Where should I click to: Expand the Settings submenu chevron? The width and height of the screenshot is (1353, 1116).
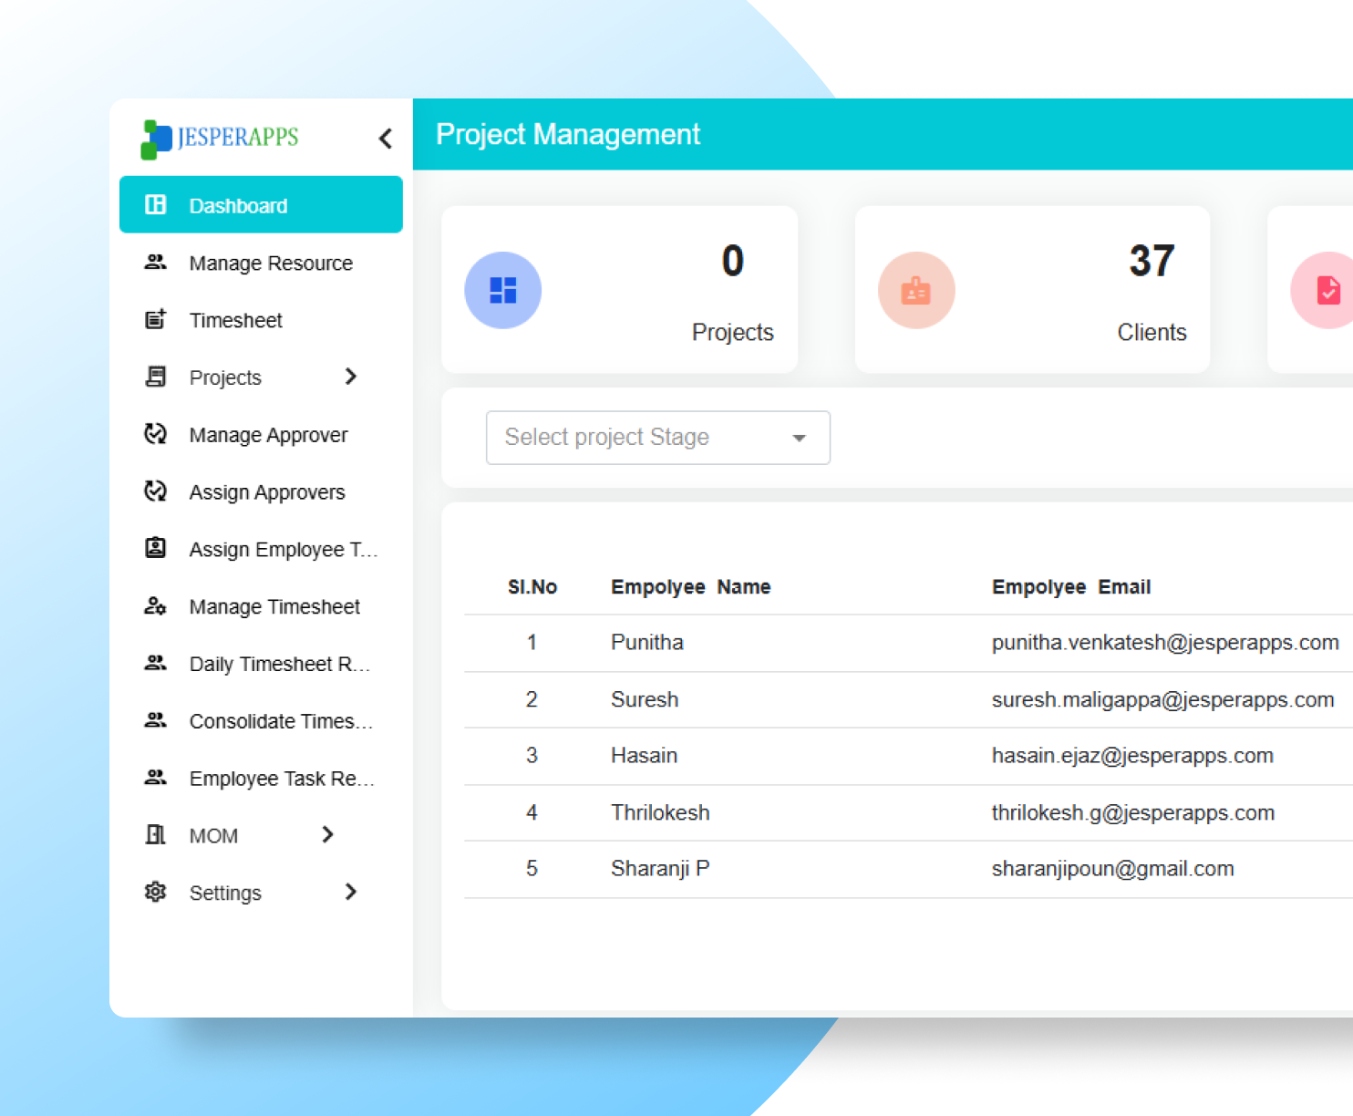pyautogui.click(x=351, y=892)
